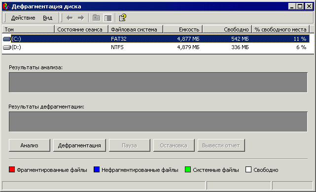Click the % свободного места column header
This screenshot has width=316, height=192.
coord(281,29)
